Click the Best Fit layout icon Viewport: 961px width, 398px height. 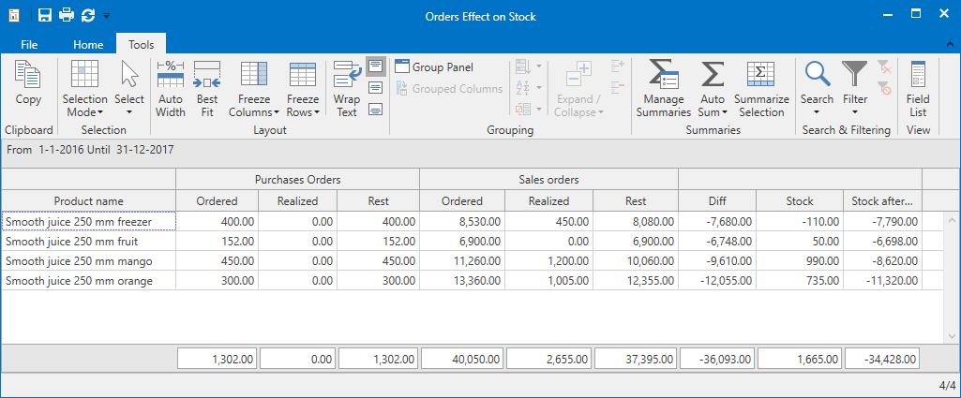tap(207, 89)
